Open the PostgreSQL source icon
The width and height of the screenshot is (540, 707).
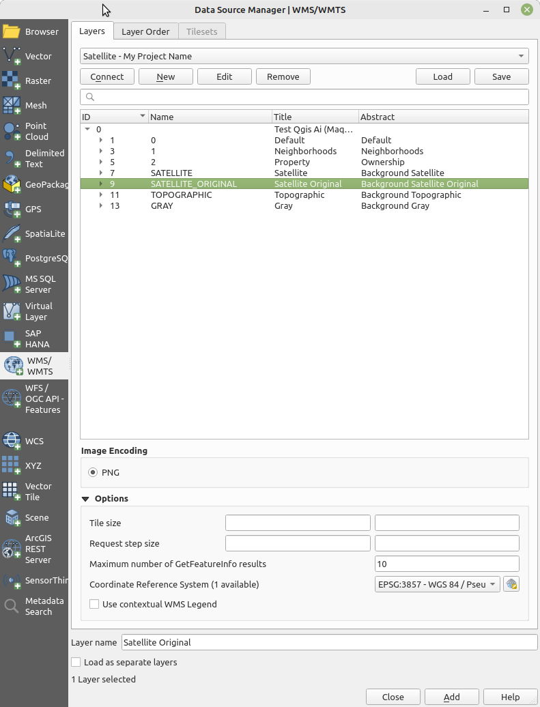[x=12, y=258]
